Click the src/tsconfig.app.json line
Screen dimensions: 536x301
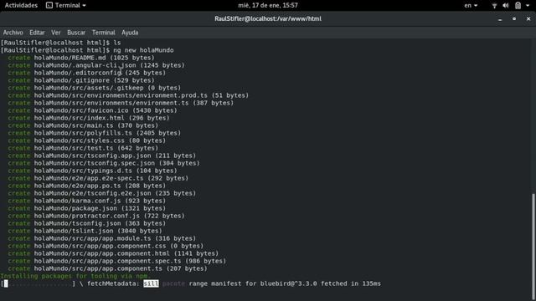(x=102, y=156)
